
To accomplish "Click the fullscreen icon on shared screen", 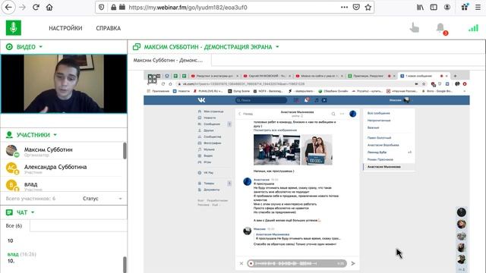I will [152, 79].
